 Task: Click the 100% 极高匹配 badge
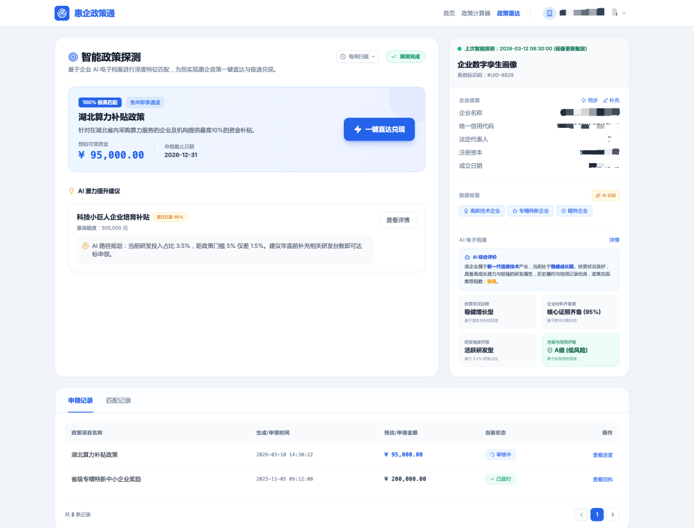pyautogui.click(x=100, y=102)
